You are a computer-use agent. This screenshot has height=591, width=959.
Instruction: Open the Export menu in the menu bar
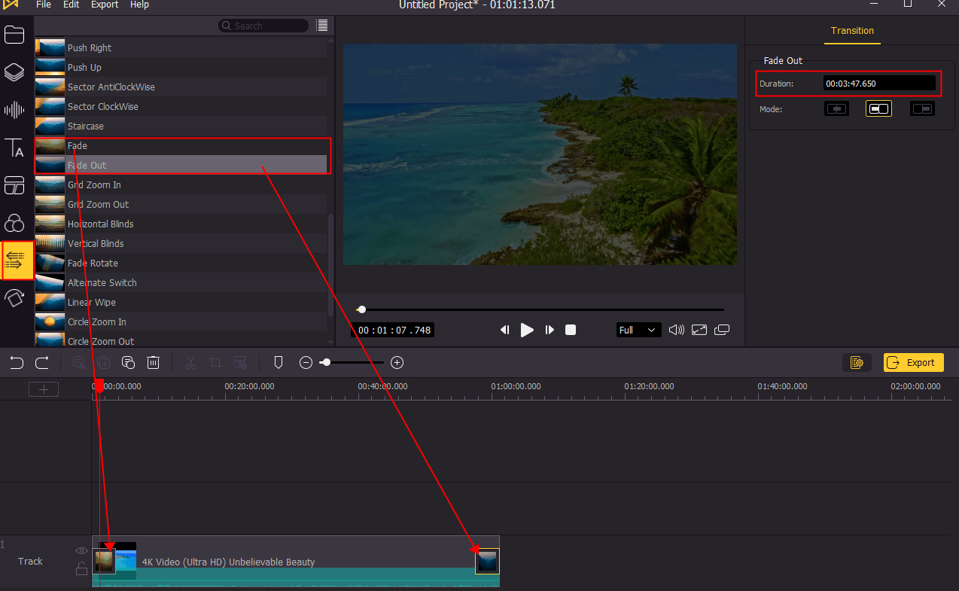[x=104, y=5]
